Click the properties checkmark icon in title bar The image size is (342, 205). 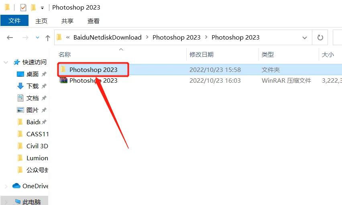point(23,8)
